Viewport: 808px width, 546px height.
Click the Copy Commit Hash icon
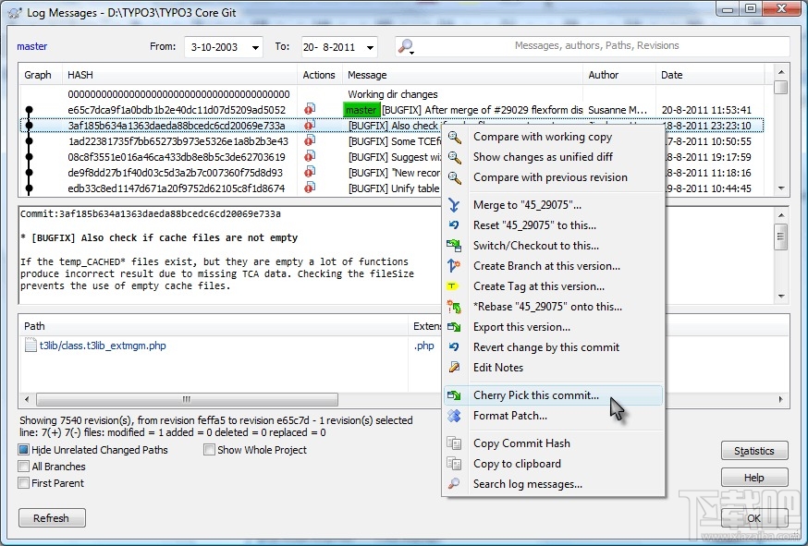tap(454, 443)
